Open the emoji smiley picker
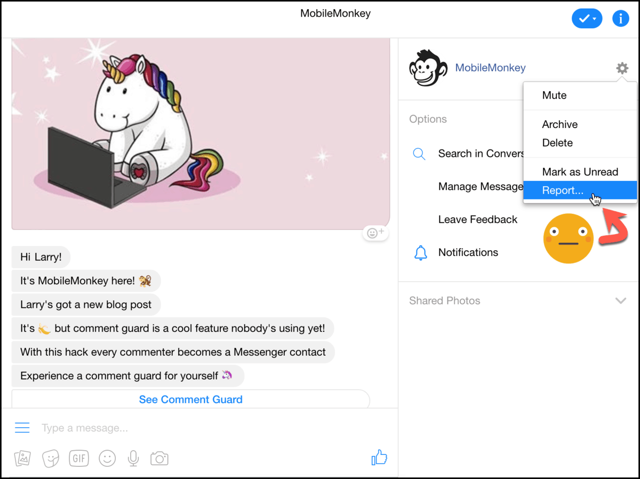The height and width of the screenshot is (479, 640). [107, 458]
